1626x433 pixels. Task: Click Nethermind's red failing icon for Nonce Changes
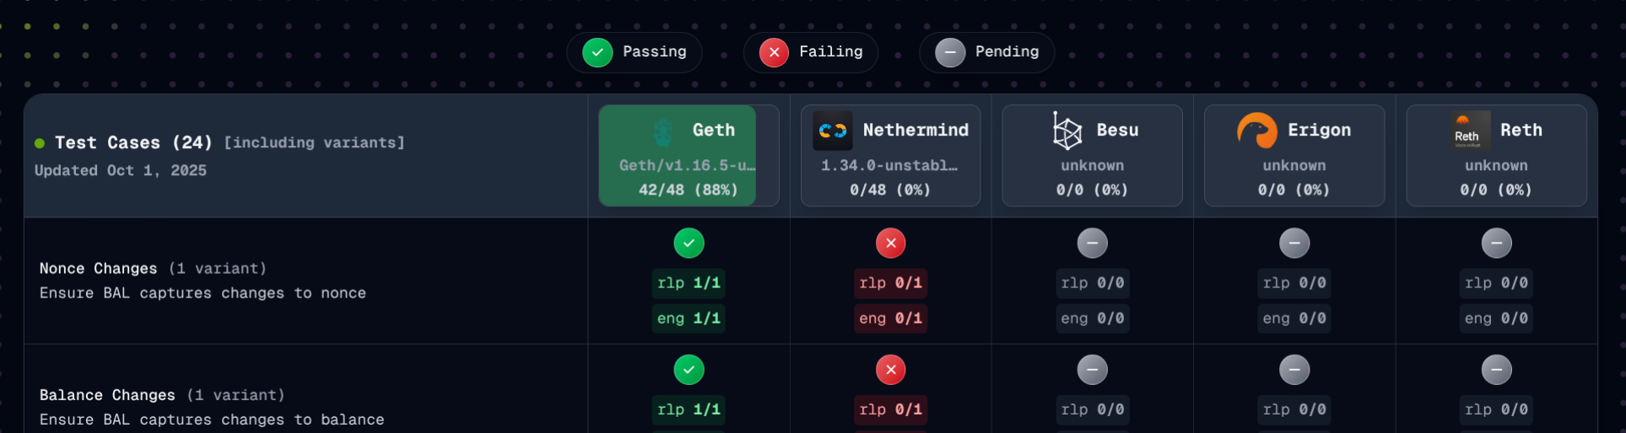click(x=890, y=243)
